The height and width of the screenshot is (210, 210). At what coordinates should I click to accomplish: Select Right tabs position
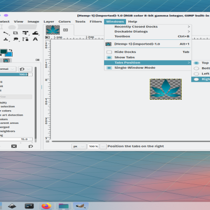click(x=201, y=79)
